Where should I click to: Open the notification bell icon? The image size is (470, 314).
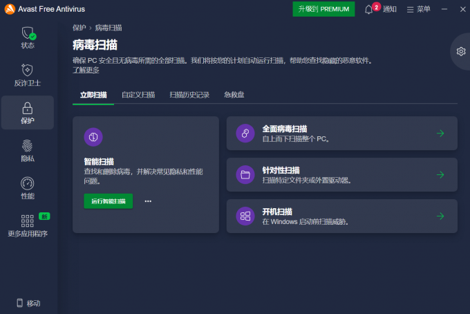point(368,10)
